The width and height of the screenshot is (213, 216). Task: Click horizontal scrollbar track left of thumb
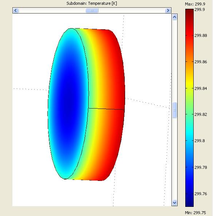click(x=52, y=11)
